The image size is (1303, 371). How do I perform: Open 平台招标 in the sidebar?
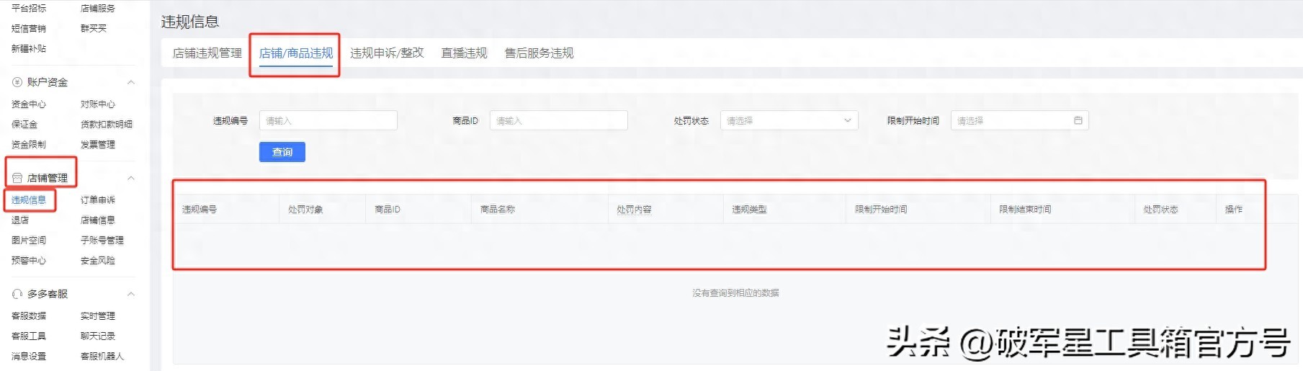coord(29,9)
